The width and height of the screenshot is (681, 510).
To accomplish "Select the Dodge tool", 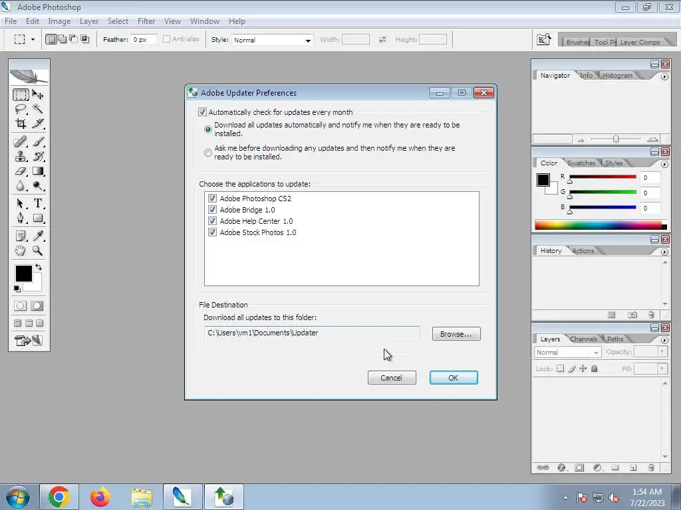I will [38, 186].
